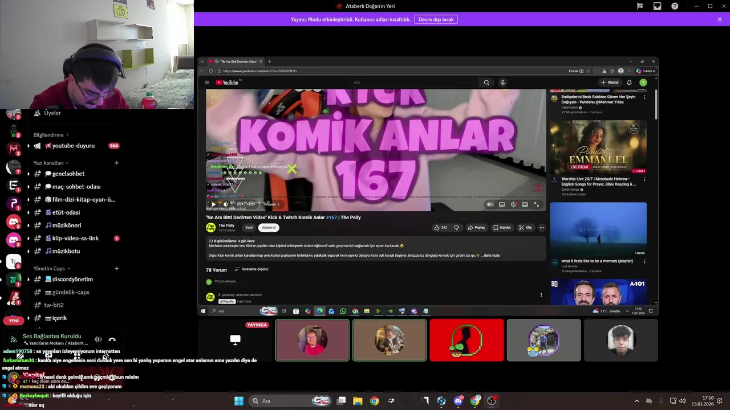Click the YouTube search magnifier button

click(x=486, y=83)
